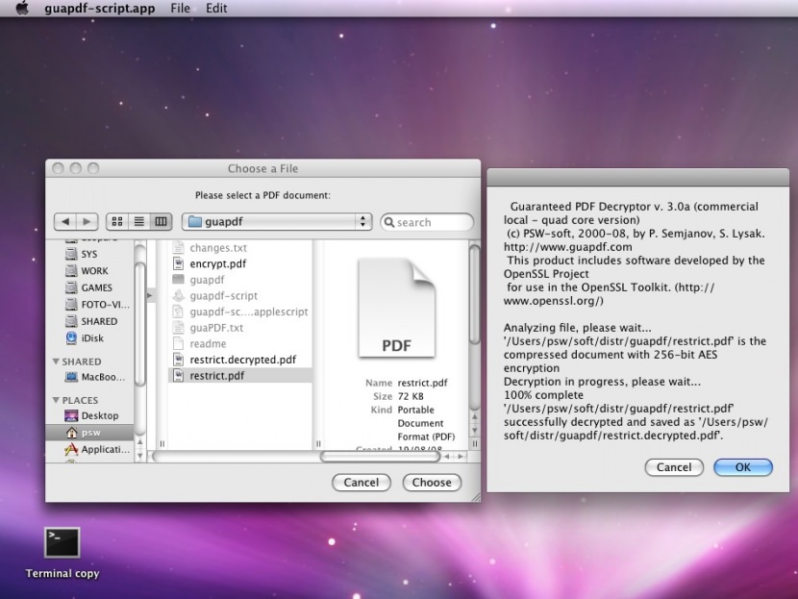Switch to list view

pos(139,221)
